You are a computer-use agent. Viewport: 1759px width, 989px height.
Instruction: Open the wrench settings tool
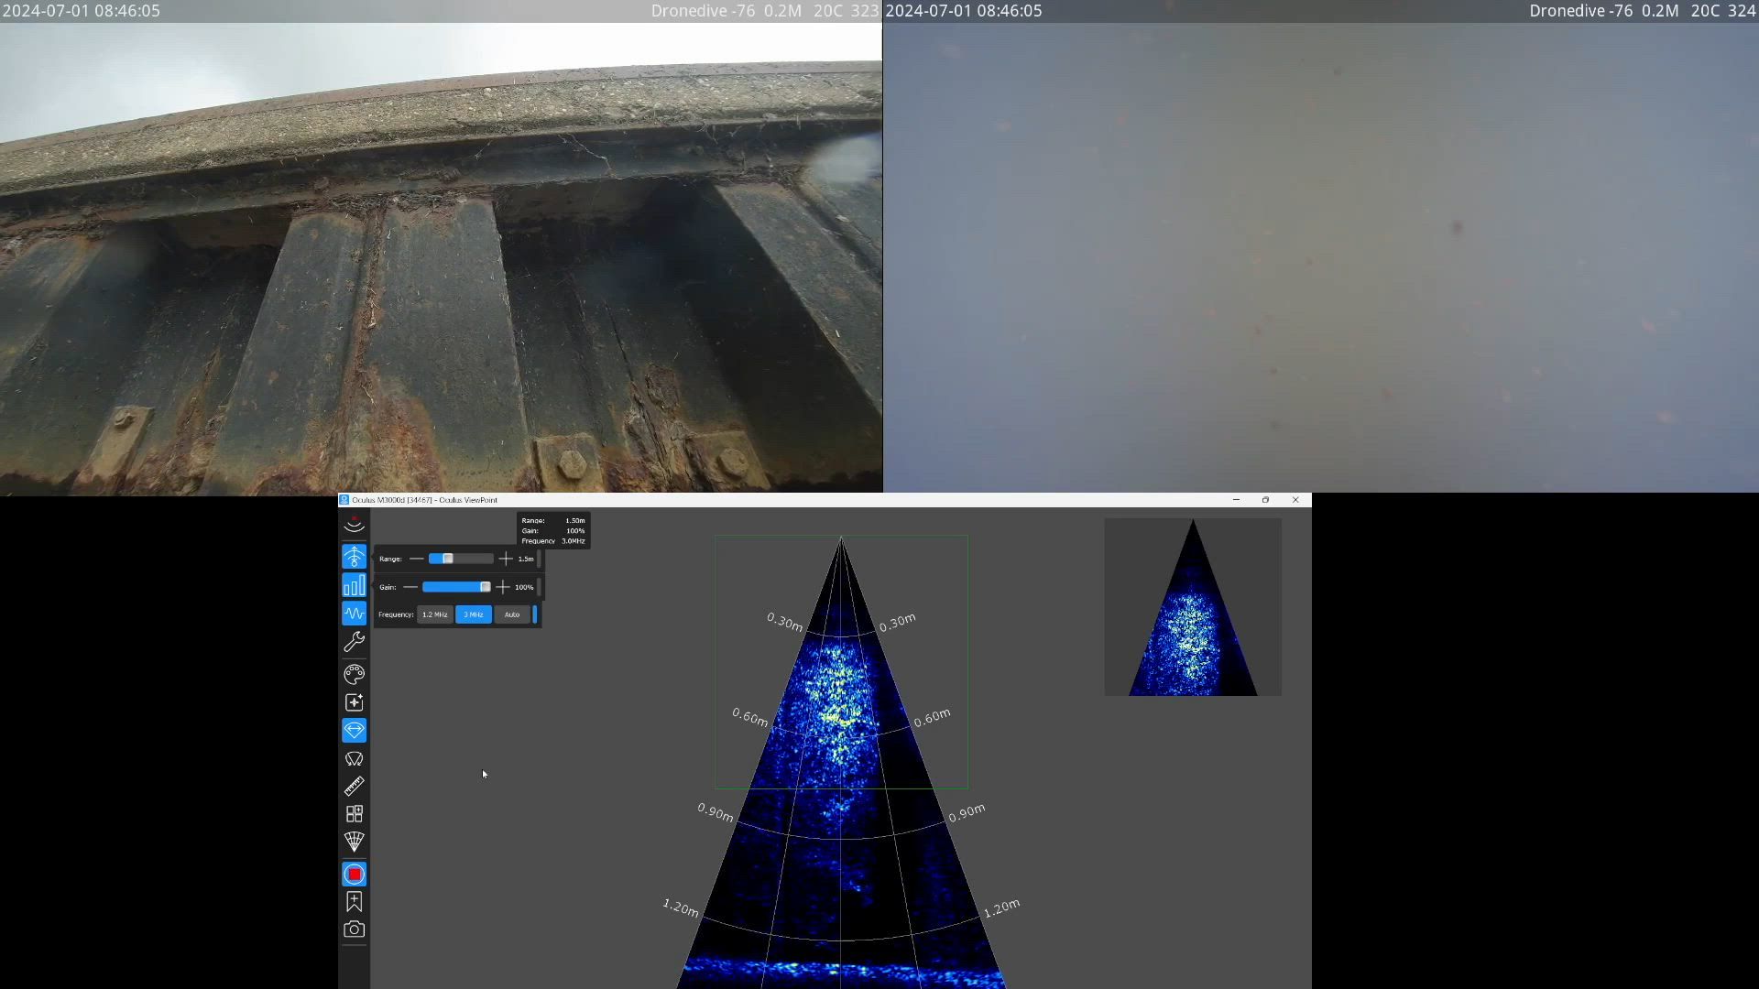354,642
